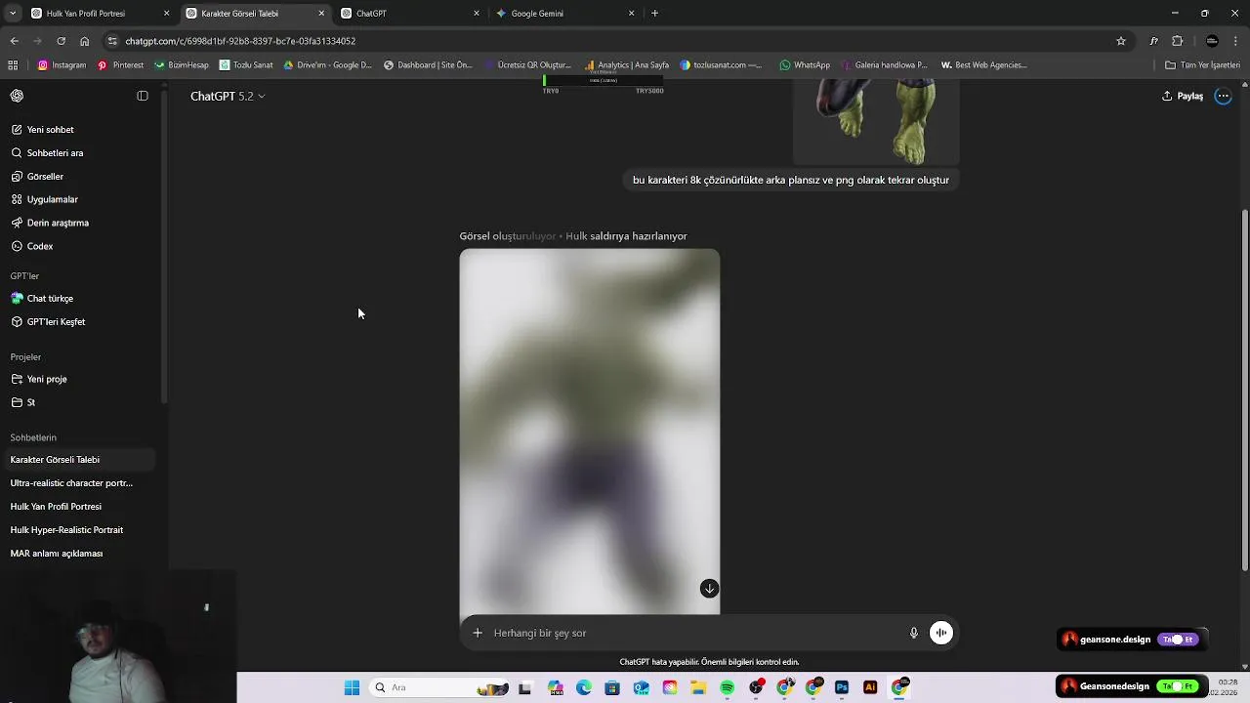Open the Tüm Yer İşaretleri folder
This screenshot has width=1250, height=703.
(1202, 65)
